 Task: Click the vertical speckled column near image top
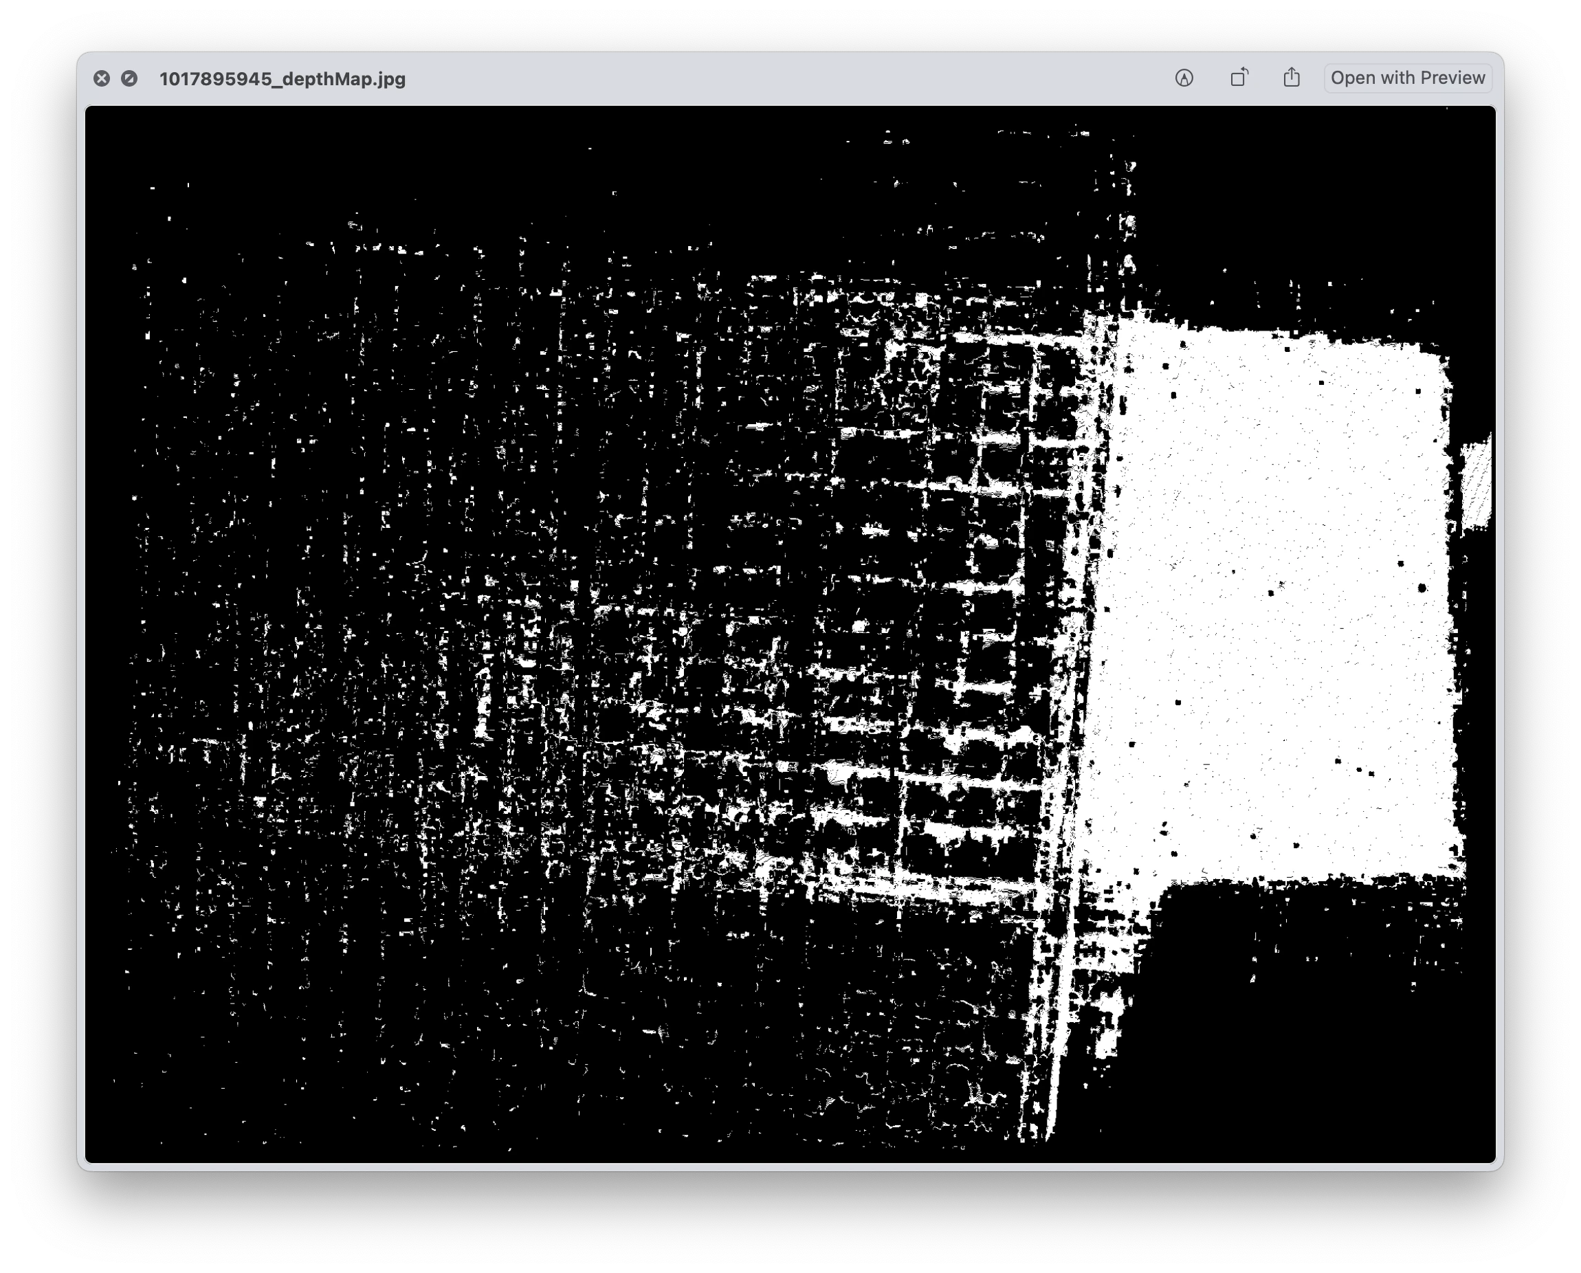click(x=1128, y=220)
